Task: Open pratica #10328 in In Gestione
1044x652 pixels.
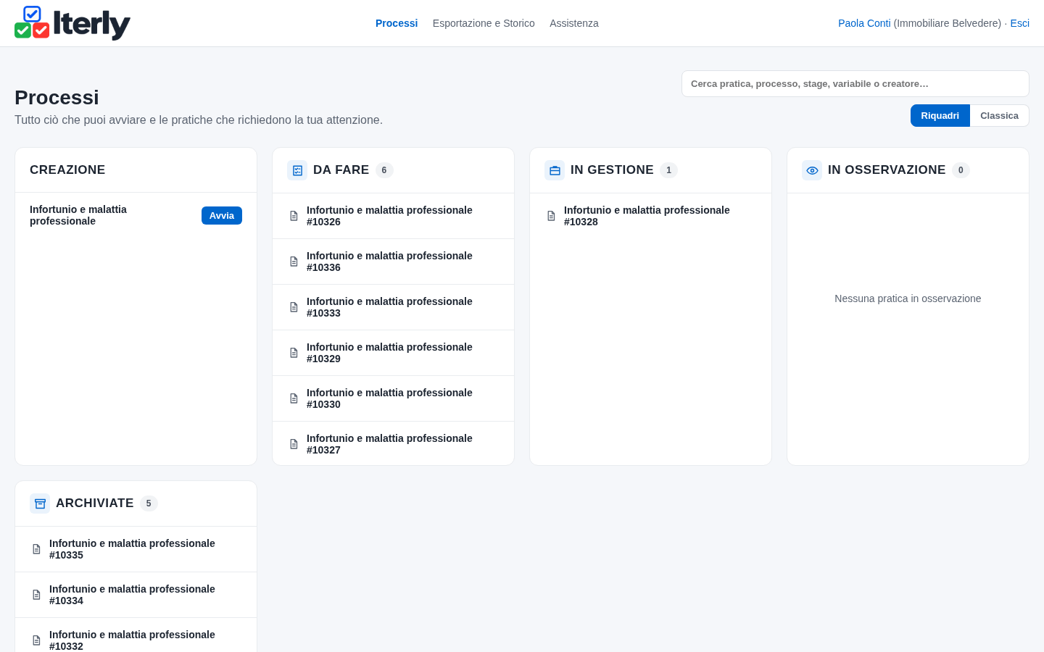Action: pos(650,216)
